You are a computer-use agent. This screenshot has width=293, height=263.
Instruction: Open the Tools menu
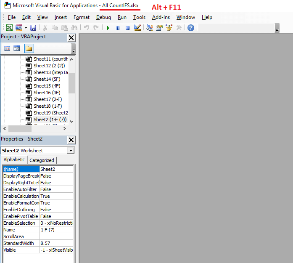[x=139, y=17]
